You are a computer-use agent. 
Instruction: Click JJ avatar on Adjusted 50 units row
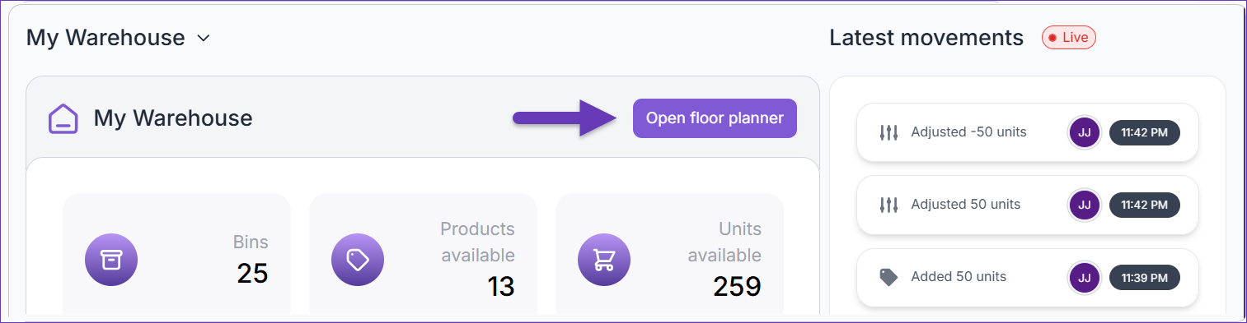(1085, 205)
